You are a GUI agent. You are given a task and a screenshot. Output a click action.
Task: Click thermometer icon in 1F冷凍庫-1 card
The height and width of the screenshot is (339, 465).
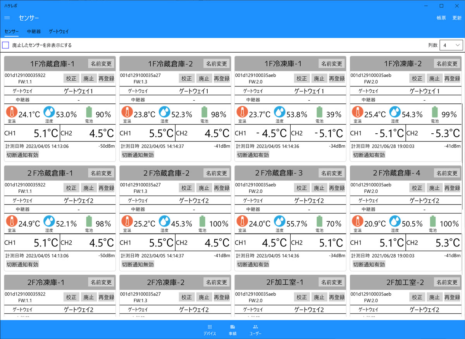point(243,113)
